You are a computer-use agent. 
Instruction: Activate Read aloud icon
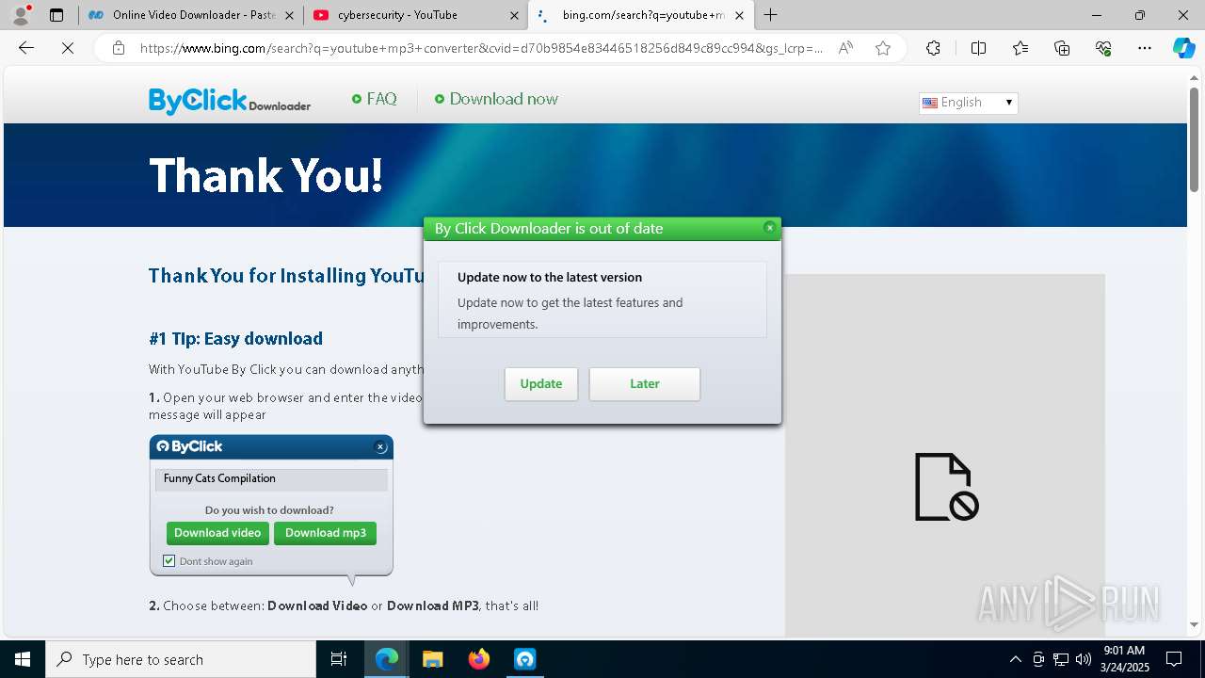click(x=845, y=48)
